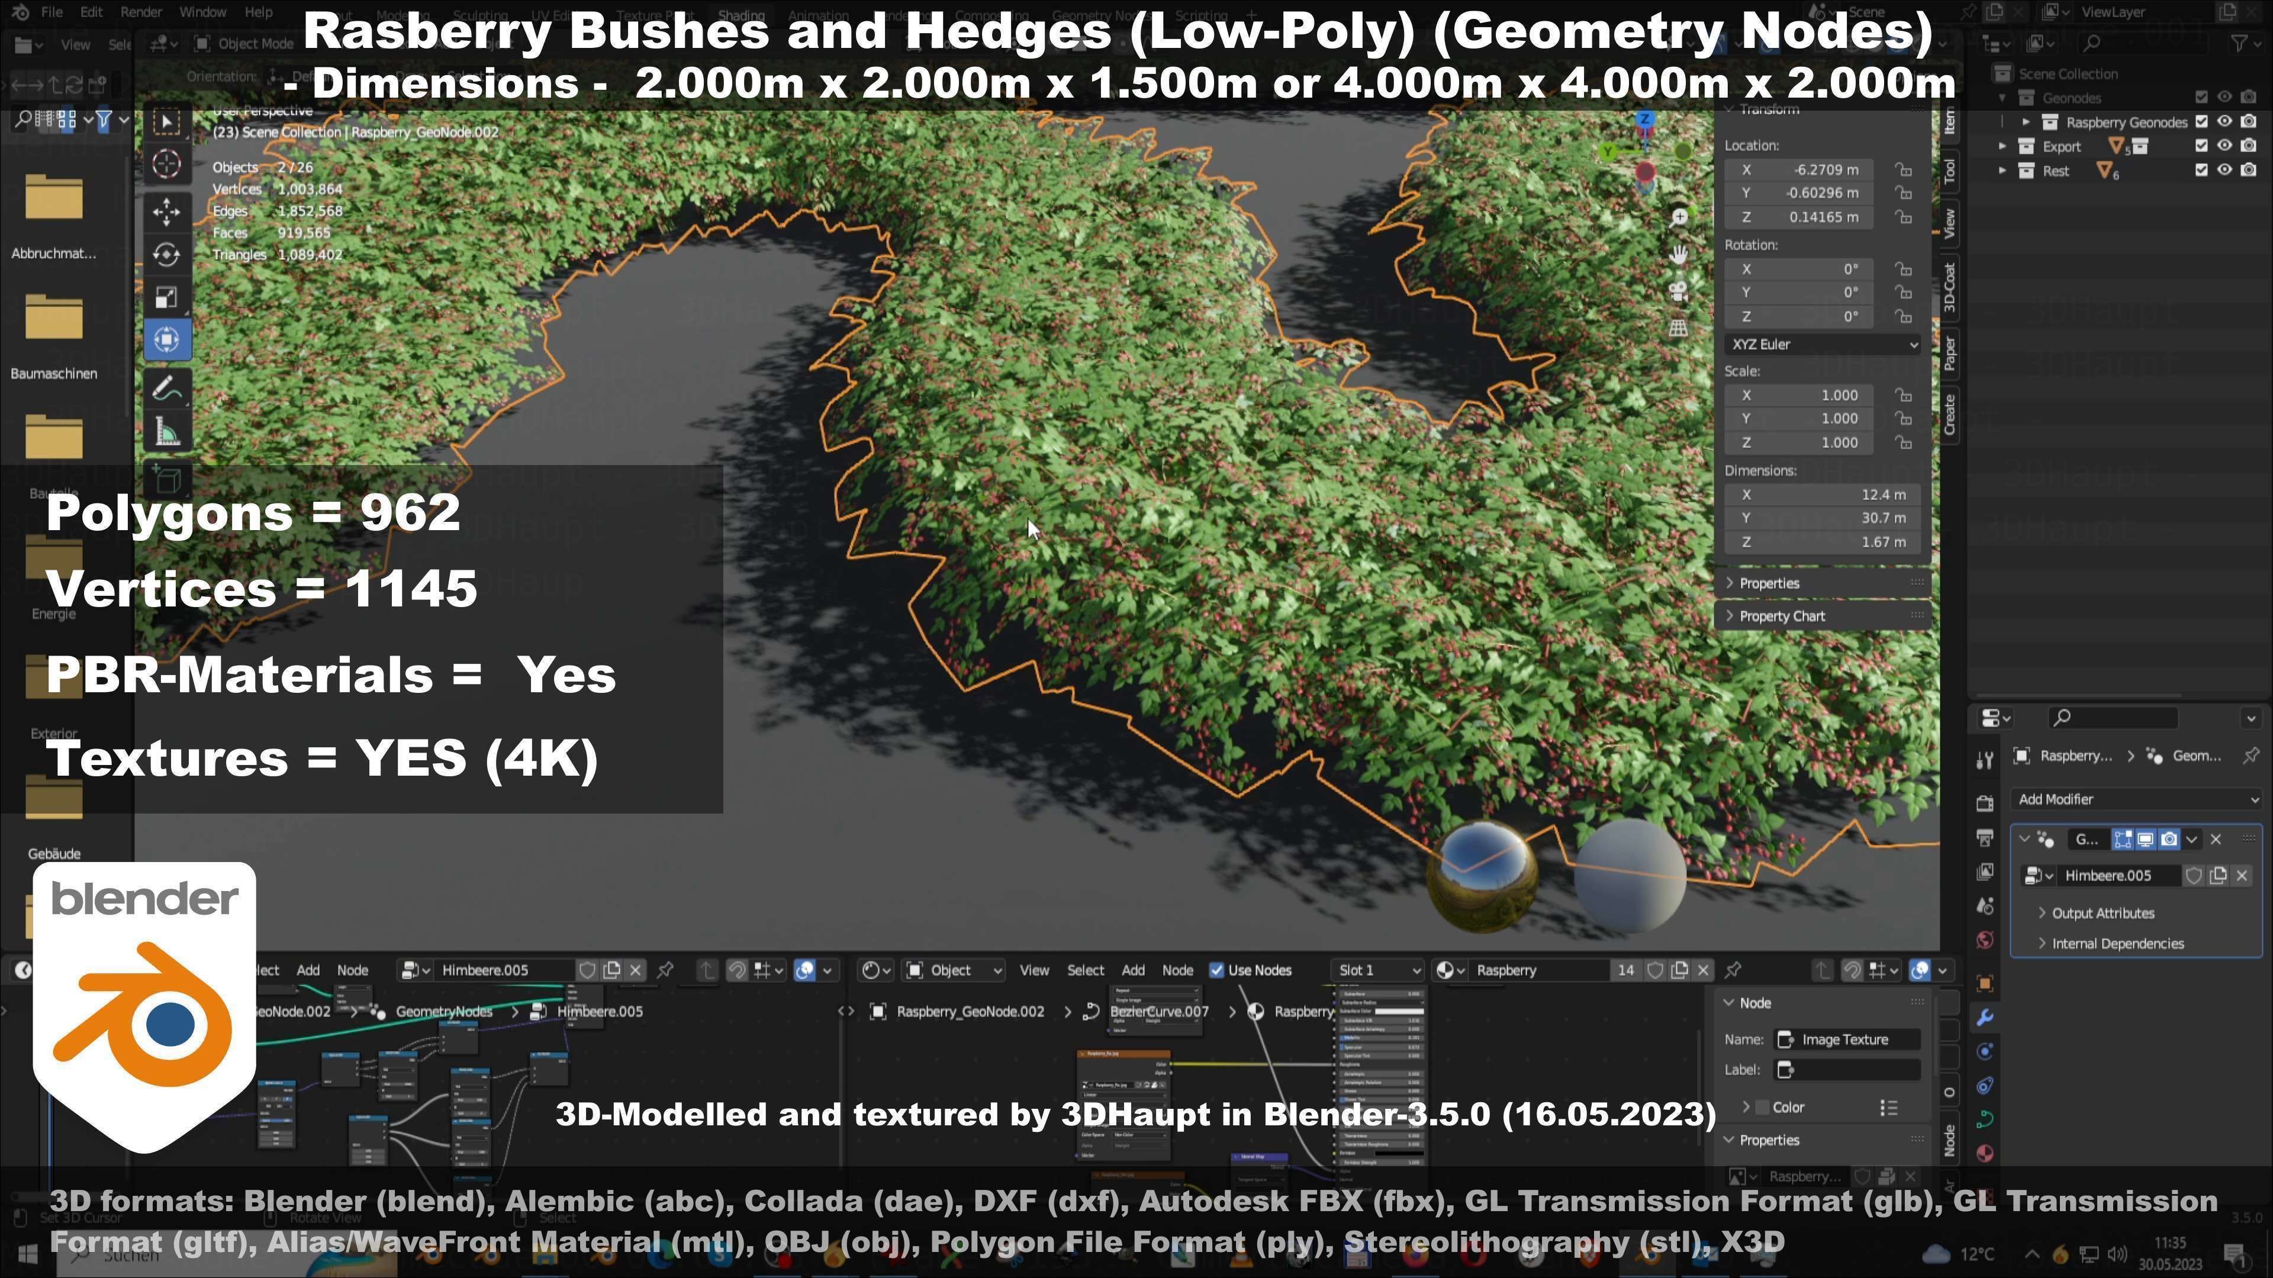Screen dimensions: 2273x1278
Task: Select the Annotate pencil tool
Action: pyautogui.click(x=167, y=388)
